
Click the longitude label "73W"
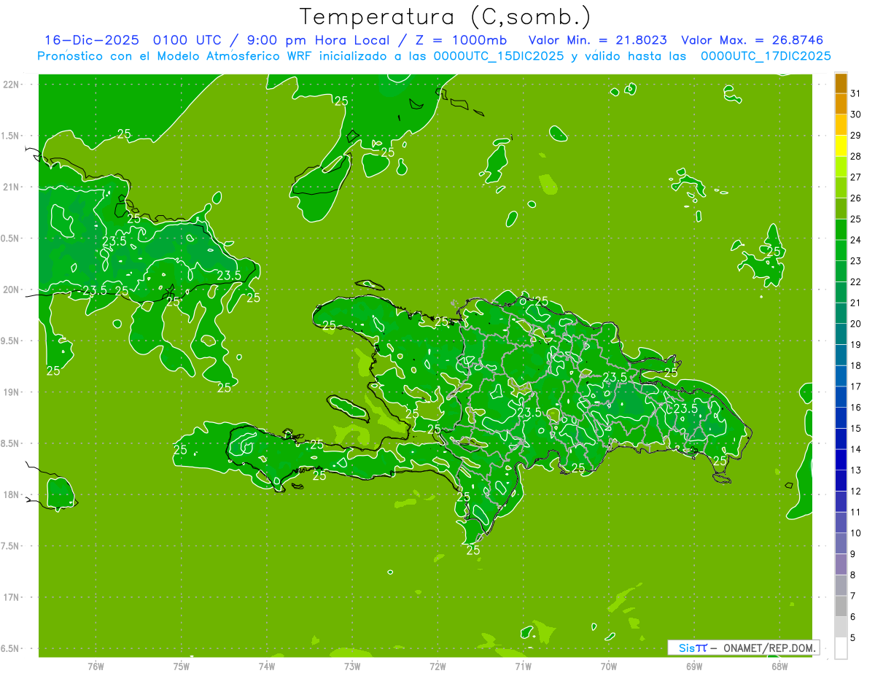pyautogui.click(x=352, y=666)
